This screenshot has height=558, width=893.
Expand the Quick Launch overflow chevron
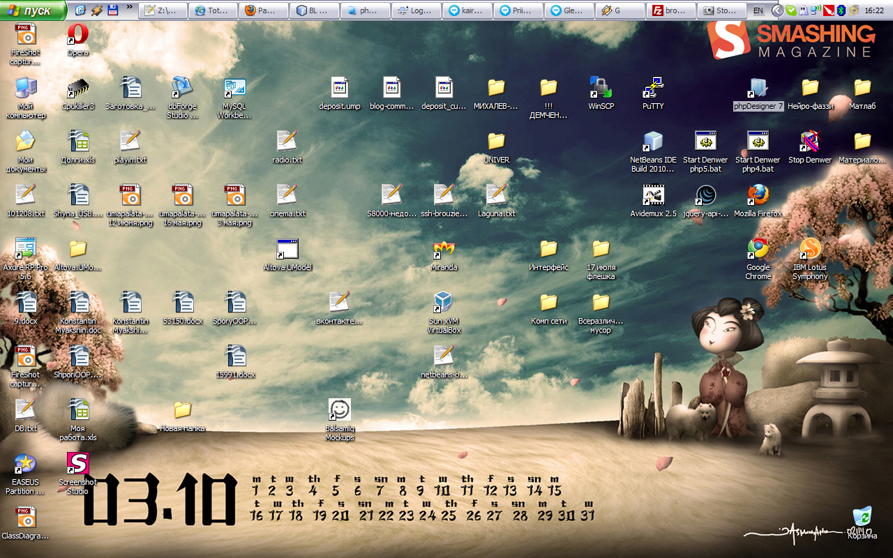pyautogui.click(x=130, y=8)
